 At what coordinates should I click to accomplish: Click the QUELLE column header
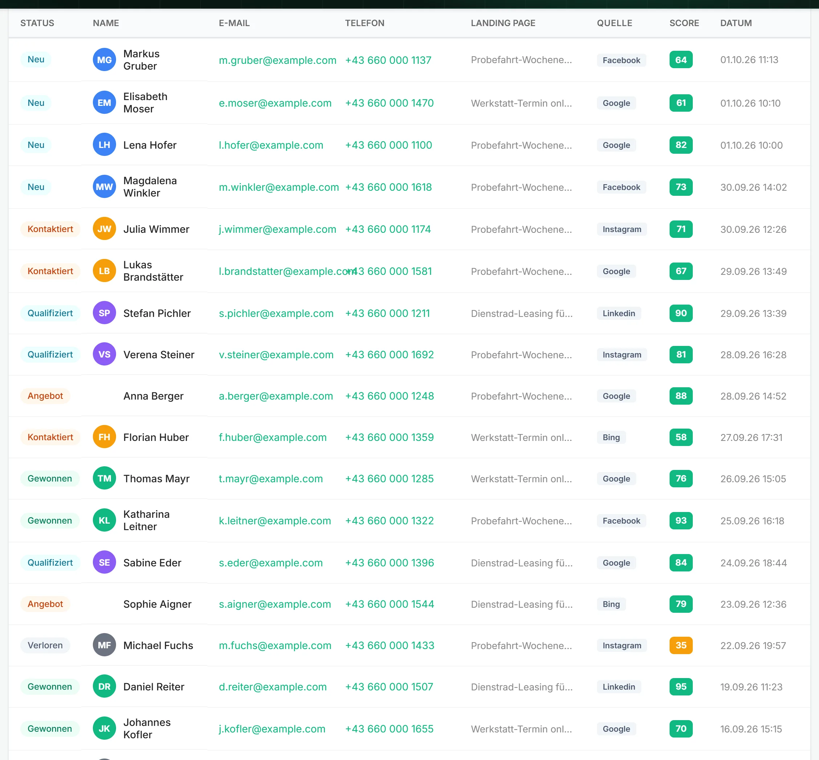coord(614,23)
